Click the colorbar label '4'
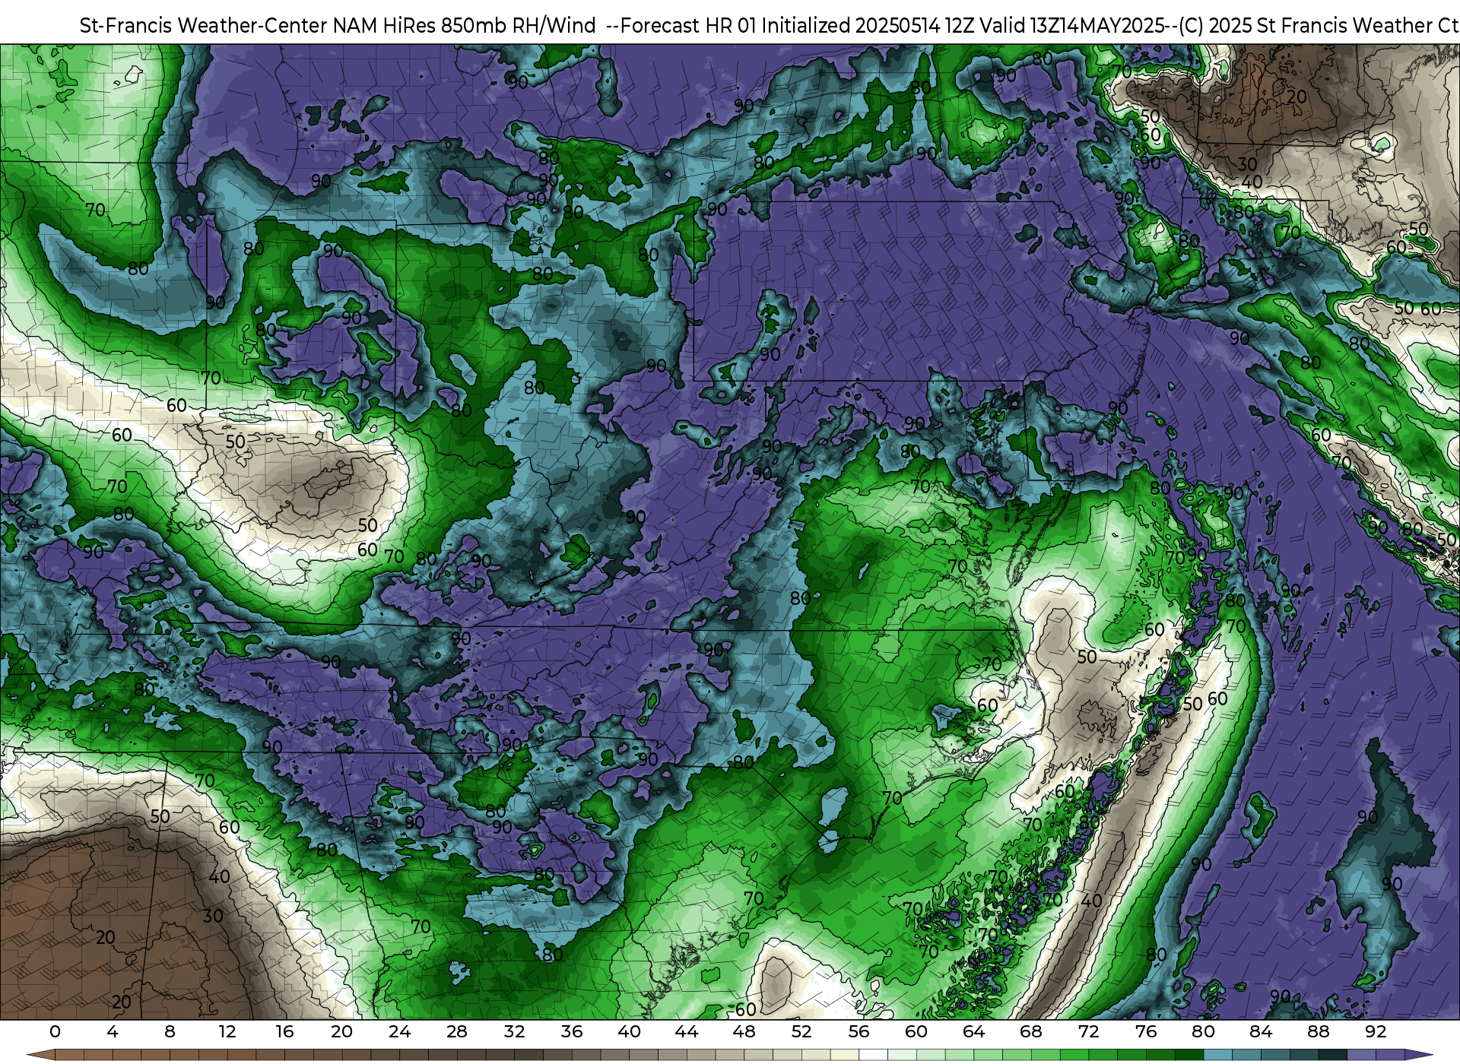The image size is (1460, 1064). tap(113, 1031)
